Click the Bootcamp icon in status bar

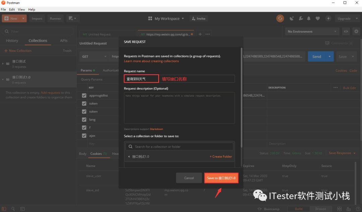[x=259, y=209]
